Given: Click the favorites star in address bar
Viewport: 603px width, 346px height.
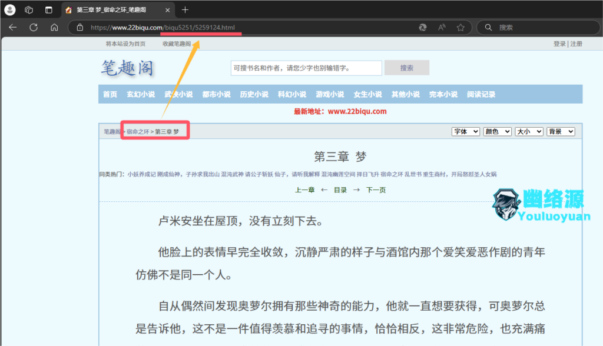Looking at the screenshot, I should pos(460,27).
